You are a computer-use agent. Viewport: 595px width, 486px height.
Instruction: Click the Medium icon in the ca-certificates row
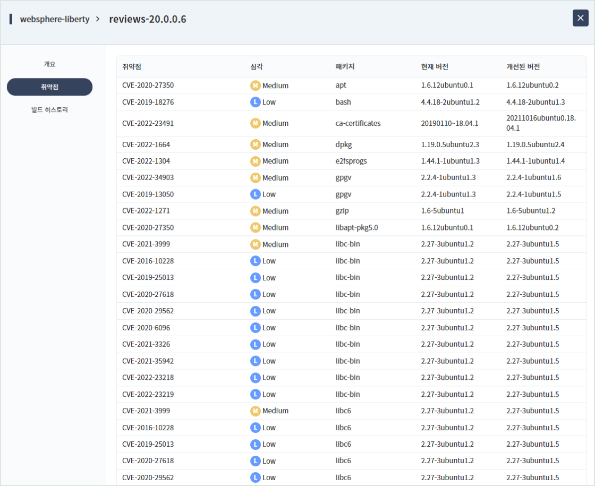point(256,123)
